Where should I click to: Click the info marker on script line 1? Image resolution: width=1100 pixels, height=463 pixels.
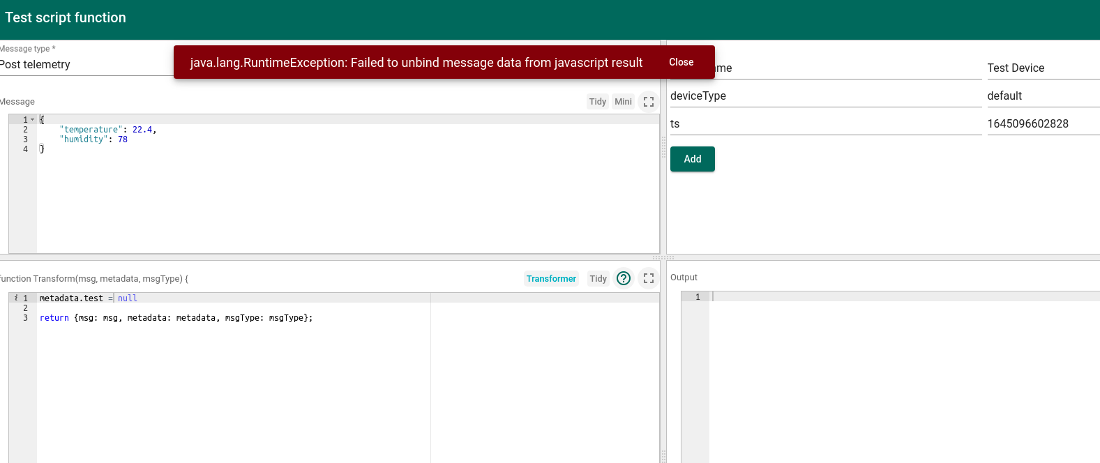coord(16,298)
